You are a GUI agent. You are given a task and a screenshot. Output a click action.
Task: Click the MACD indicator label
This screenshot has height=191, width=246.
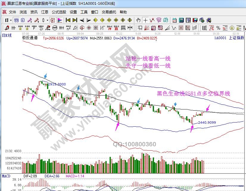tap(6, 176)
